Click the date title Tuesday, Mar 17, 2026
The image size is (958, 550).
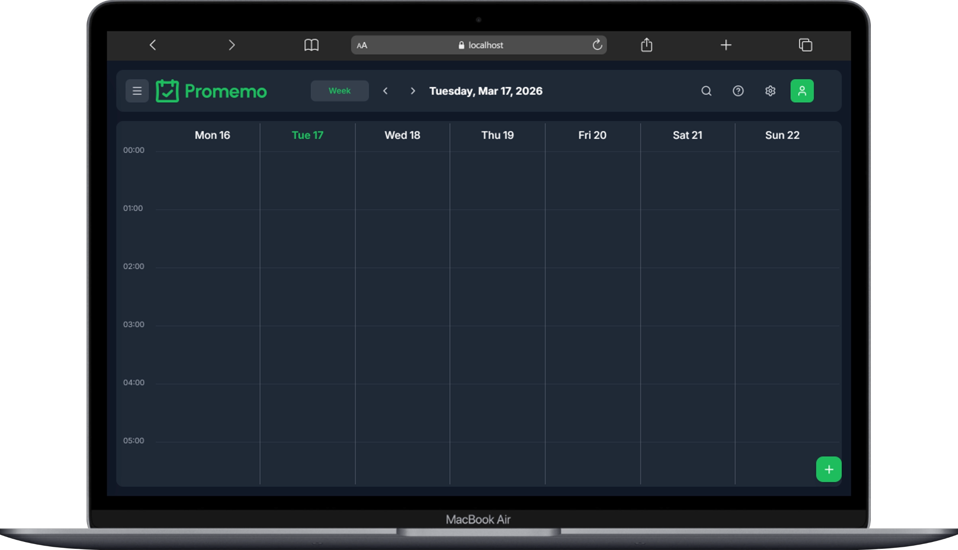[x=486, y=91]
